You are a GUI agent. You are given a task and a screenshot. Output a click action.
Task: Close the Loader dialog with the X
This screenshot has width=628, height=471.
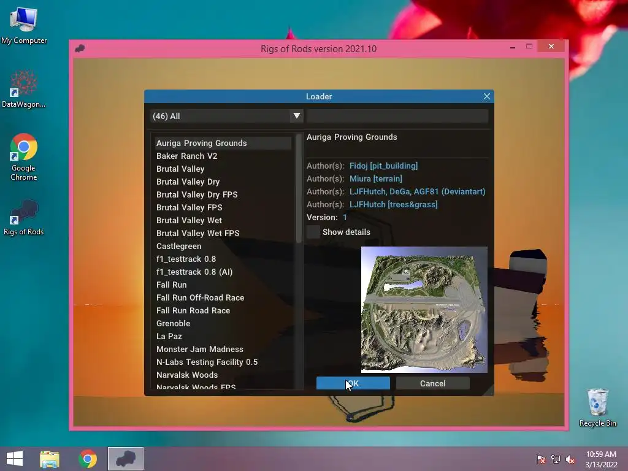click(x=486, y=96)
